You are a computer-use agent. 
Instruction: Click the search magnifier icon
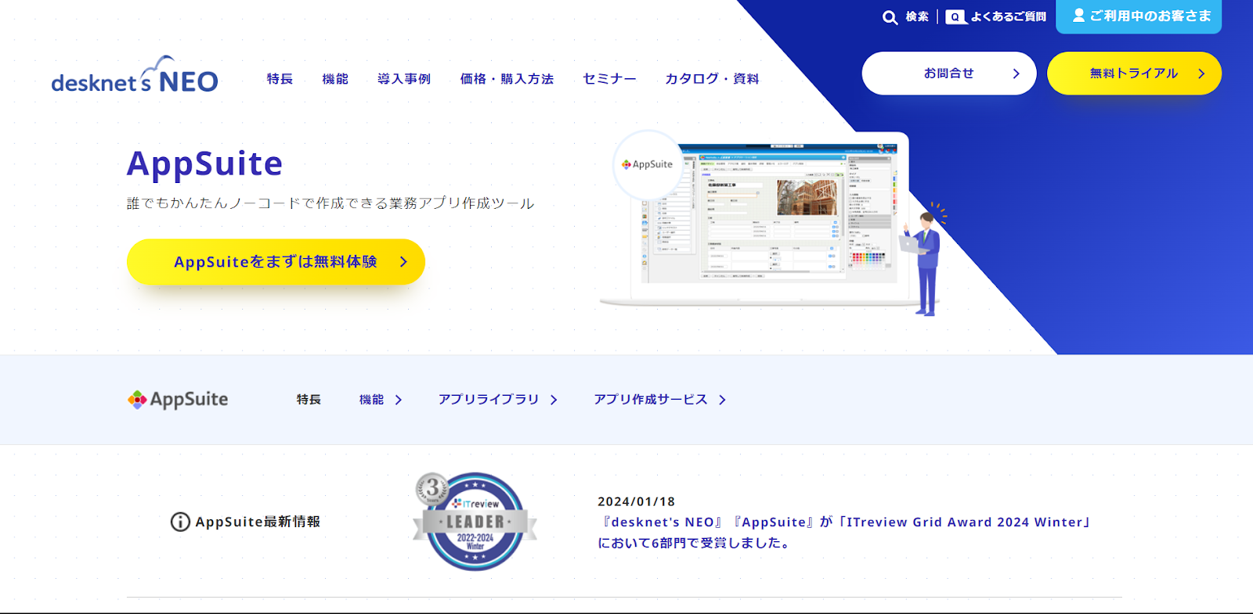890,17
